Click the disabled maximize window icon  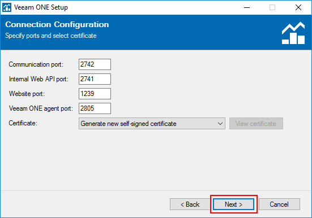[272, 7]
